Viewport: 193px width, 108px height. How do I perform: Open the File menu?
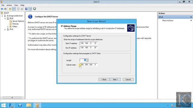(3, 5)
